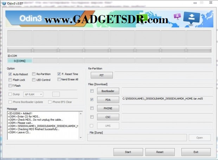Click the PDA file path field
The width and height of the screenshot is (218, 160).
[x=167, y=100]
